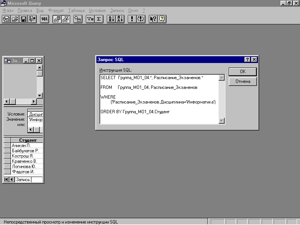The image size is (300, 225).
Task: Toggle the Show/Hide Tables toolbar icon
Action: click(57, 19)
